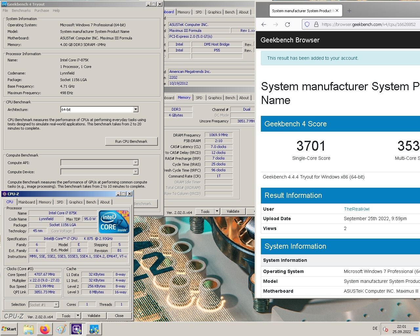
Task: Switch to Memory tab in front CPU-Z
Action: pyautogui.click(x=45, y=202)
